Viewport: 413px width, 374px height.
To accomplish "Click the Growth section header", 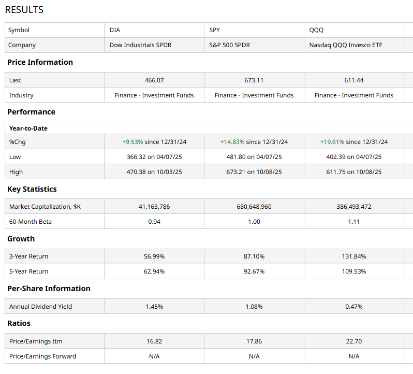I will 21,239.
